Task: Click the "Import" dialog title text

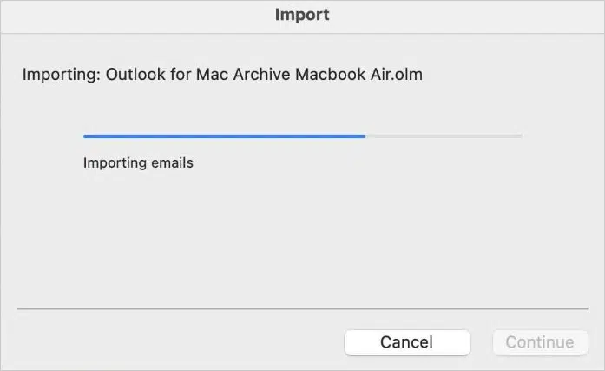Action: point(302,15)
